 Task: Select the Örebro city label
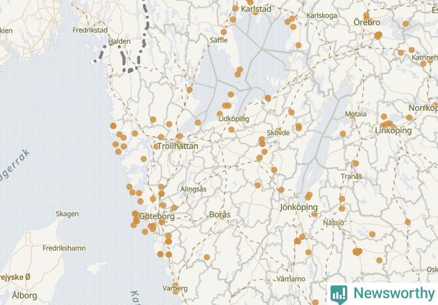[367, 22]
